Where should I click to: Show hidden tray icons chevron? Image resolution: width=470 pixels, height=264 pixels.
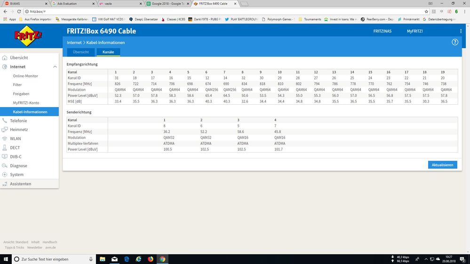[426, 259]
